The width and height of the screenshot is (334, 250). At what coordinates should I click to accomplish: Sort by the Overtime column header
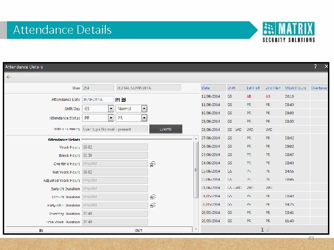[319, 88]
